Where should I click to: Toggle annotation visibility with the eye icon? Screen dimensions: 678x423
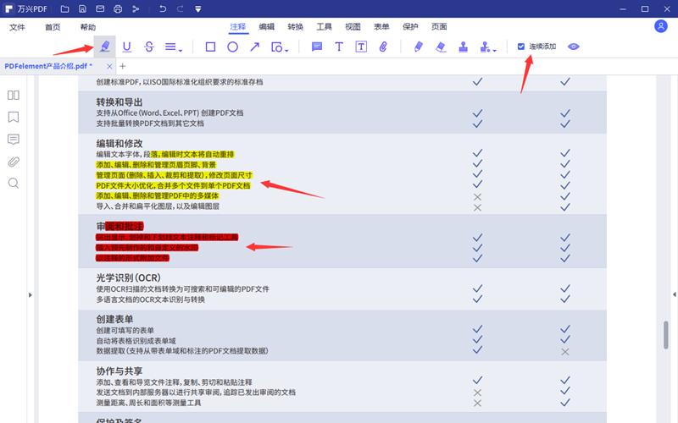click(574, 47)
